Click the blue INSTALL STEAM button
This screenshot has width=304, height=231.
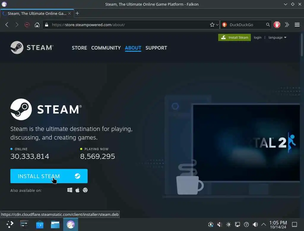[x=49, y=176]
